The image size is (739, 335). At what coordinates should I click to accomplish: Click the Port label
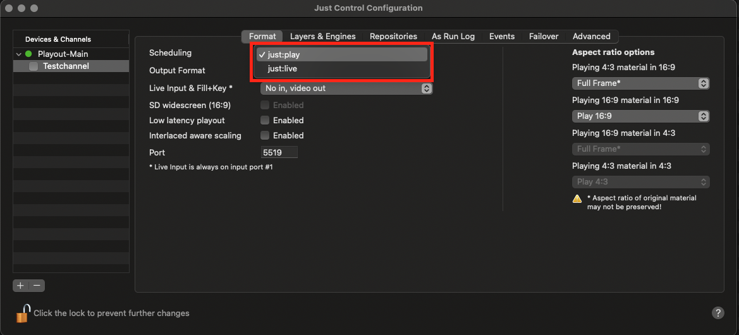tap(157, 153)
